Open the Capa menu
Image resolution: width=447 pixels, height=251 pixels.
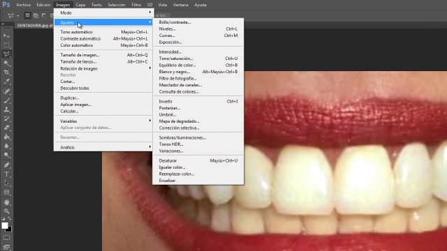[80, 5]
